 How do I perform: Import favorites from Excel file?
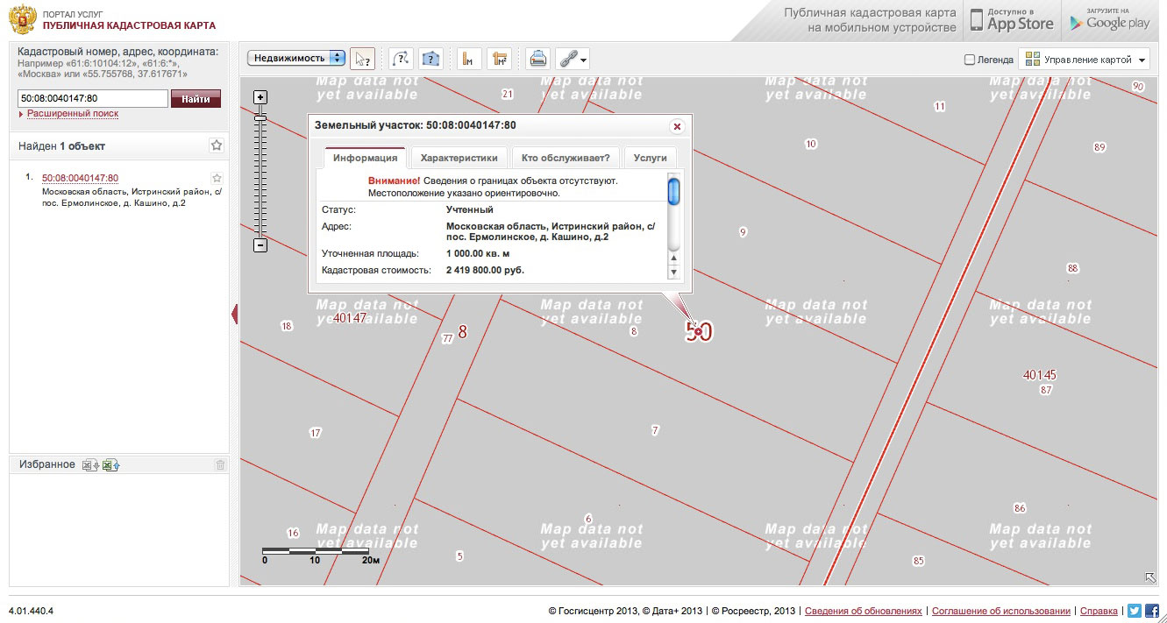pos(110,465)
